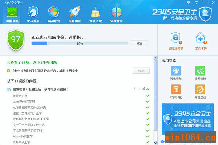This screenshot has width=218, height=145.
Task: Click the green 97 score shield
Action: click(16, 40)
